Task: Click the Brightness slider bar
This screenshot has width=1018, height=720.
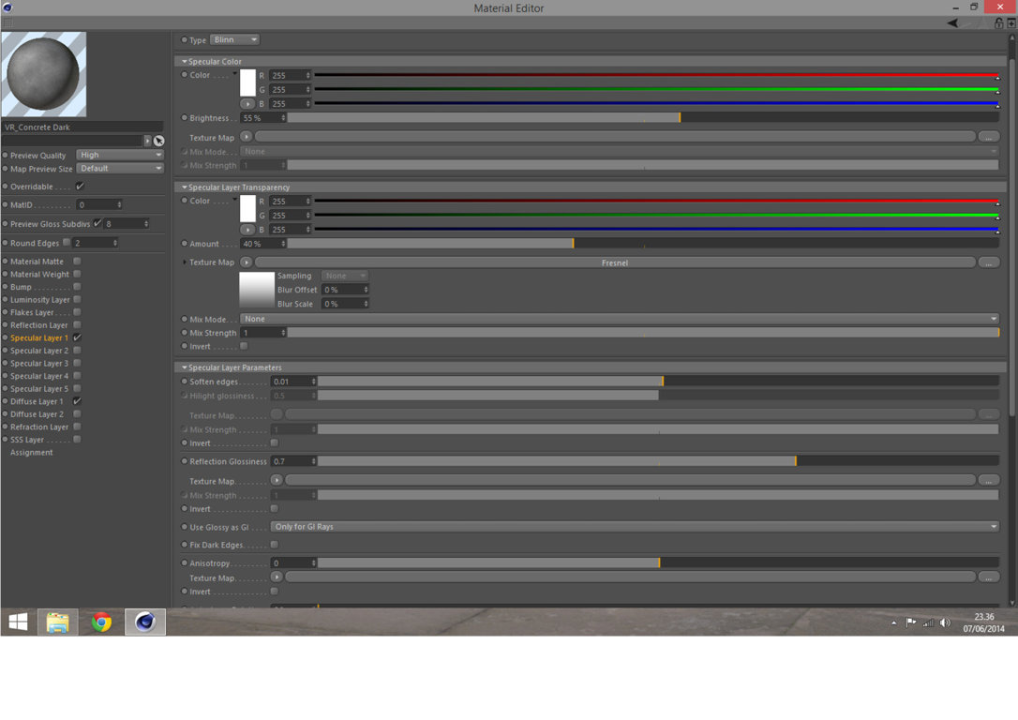Action: pos(643,118)
